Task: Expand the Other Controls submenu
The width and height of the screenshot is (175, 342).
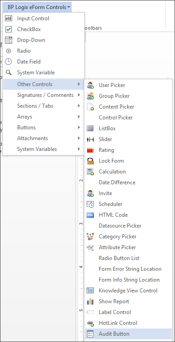Action: pos(43,84)
